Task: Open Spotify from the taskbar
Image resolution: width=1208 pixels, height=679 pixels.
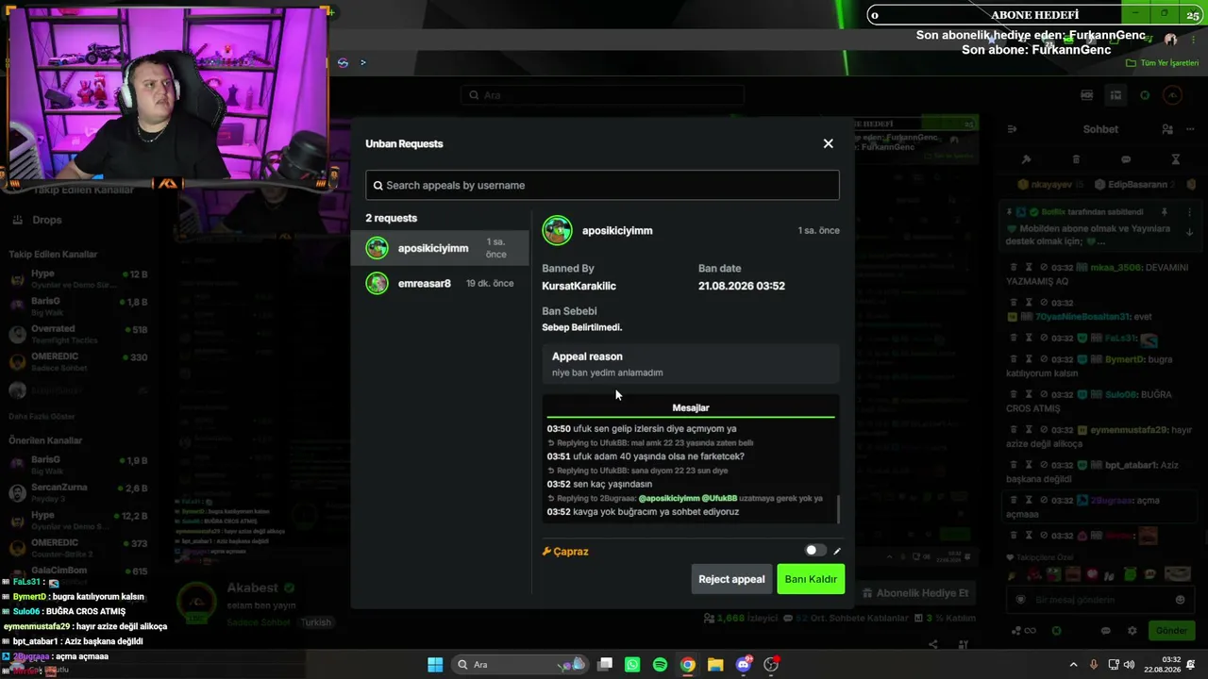Action: coord(660,665)
